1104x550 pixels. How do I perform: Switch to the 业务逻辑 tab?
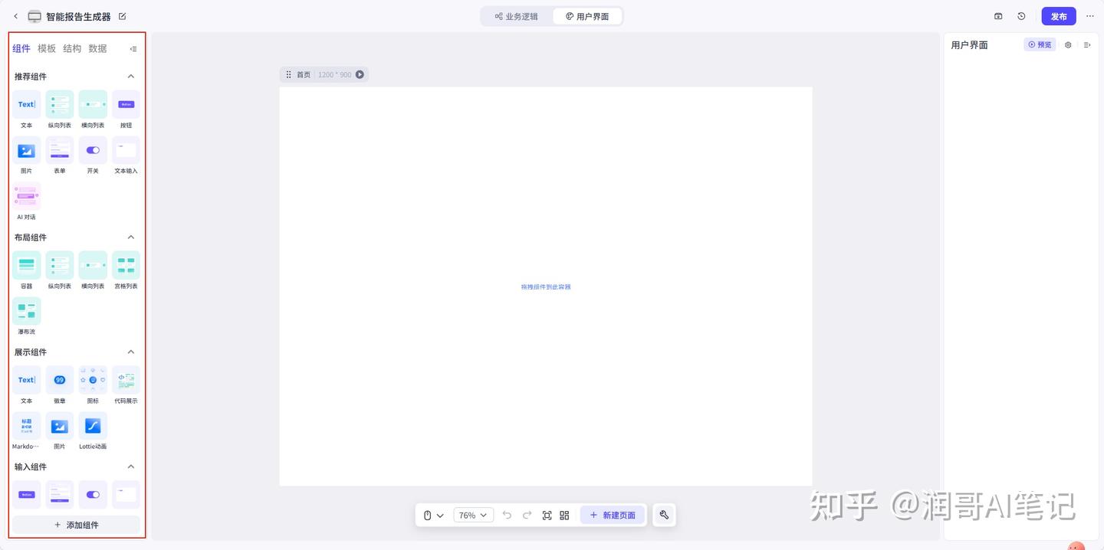click(516, 16)
